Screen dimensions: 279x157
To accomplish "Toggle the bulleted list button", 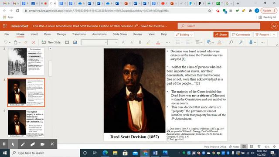I will (x=178, y=42).
